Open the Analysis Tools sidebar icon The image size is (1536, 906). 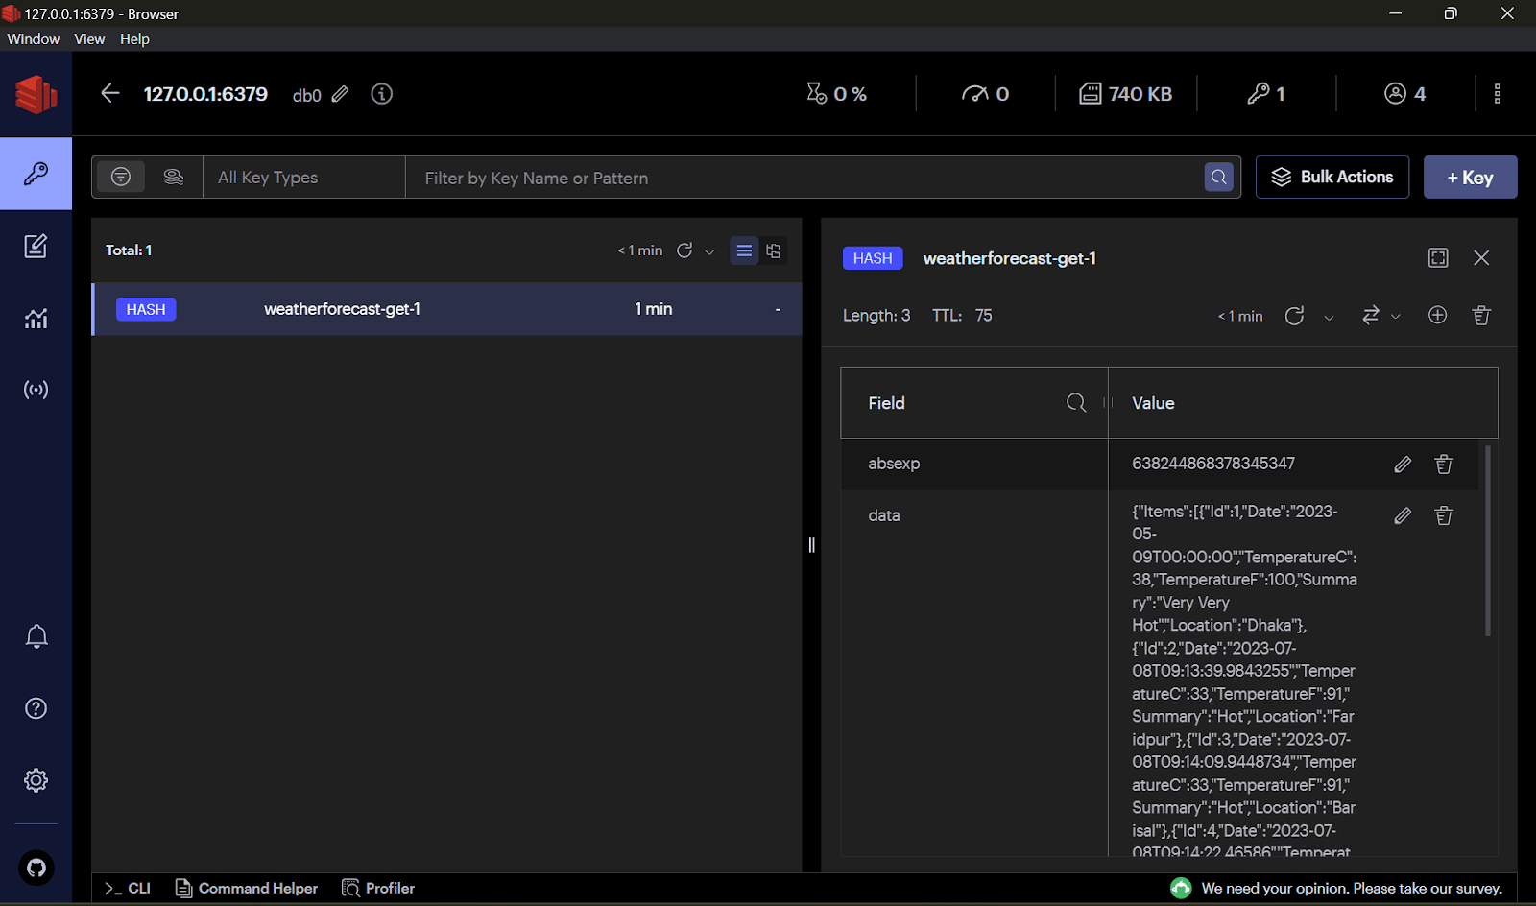[x=36, y=319]
